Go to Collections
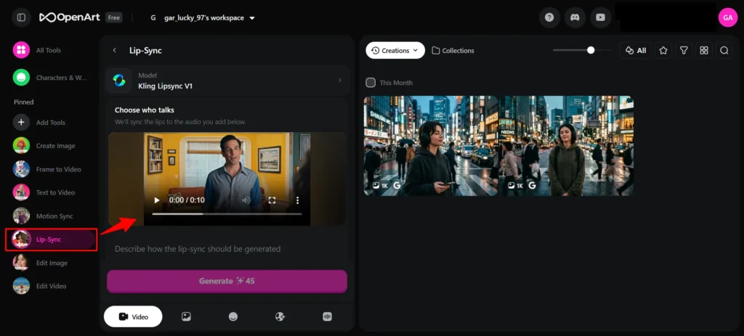Viewport: 744px width, 336px height. [453, 50]
